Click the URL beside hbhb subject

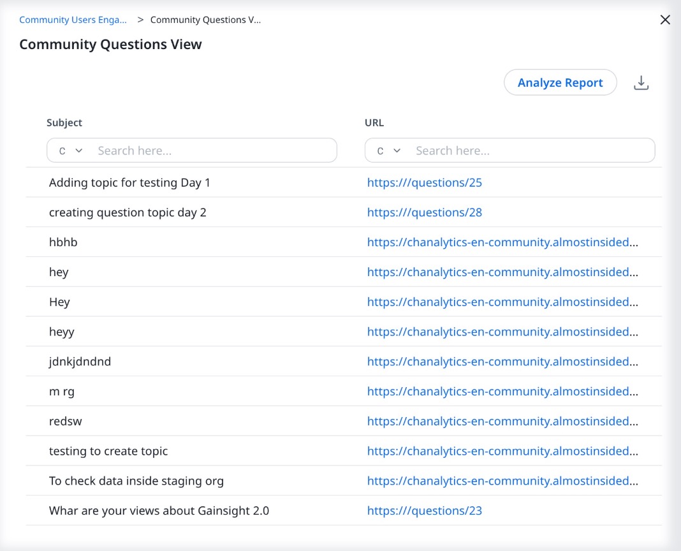click(x=503, y=242)
